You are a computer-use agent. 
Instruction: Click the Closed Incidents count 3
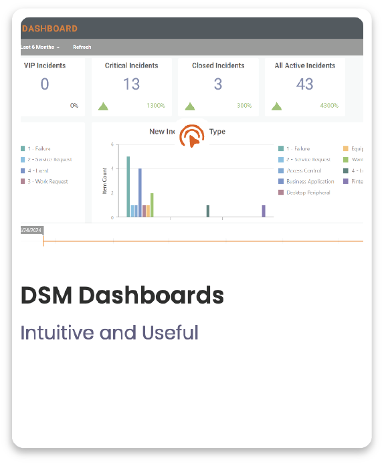(218, 84)
